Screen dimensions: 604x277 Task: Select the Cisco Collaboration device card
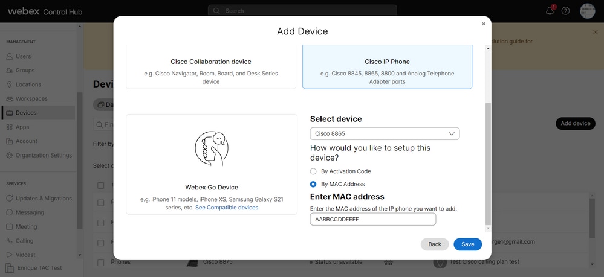tap(211, 67)
